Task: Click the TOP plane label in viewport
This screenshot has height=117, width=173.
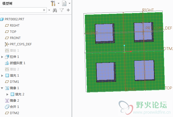Action: click(168, 88)
